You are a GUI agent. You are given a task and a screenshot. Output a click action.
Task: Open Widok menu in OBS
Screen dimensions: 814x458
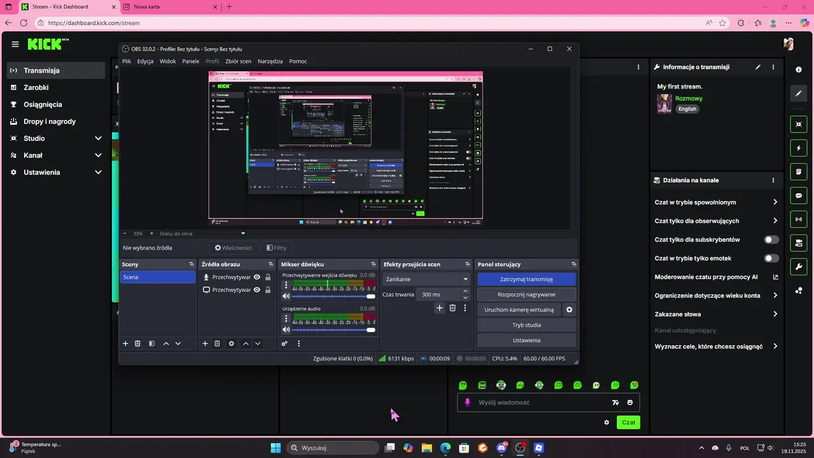click(x=168, y=61)
